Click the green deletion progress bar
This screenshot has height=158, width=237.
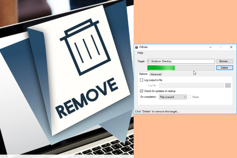click(x=181, y=68)
